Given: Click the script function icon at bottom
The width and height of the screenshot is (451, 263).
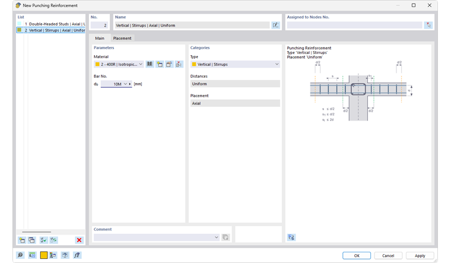Looking at the screenshot, I should (x=77, y=255).
